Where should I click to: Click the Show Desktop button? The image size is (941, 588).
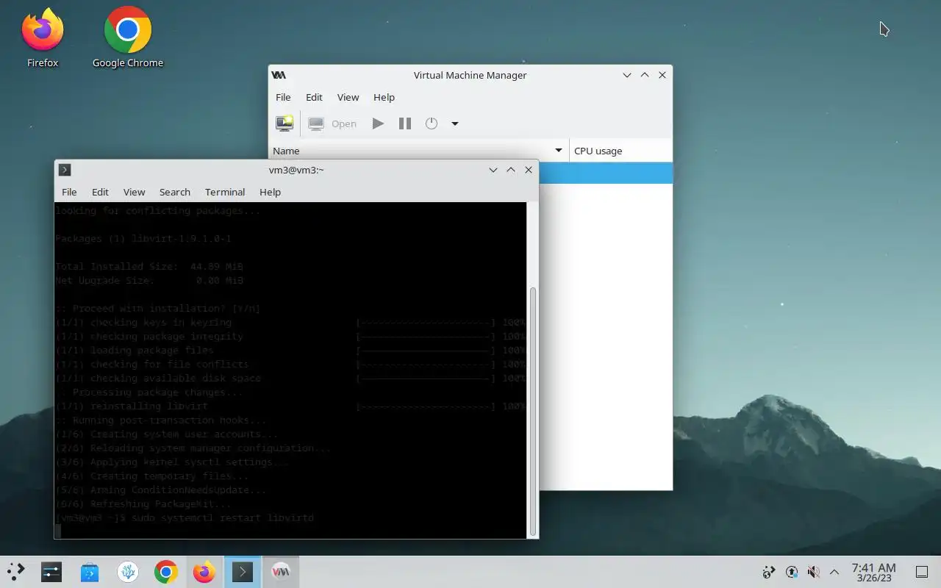(x=922, y=572)
